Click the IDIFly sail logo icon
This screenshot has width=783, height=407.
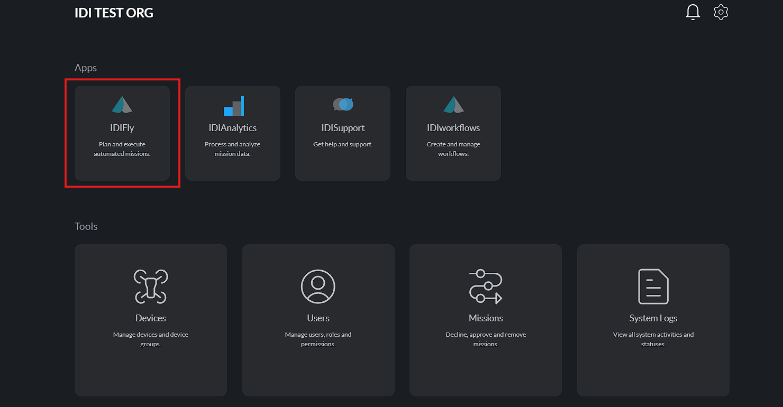click(122, 105)
